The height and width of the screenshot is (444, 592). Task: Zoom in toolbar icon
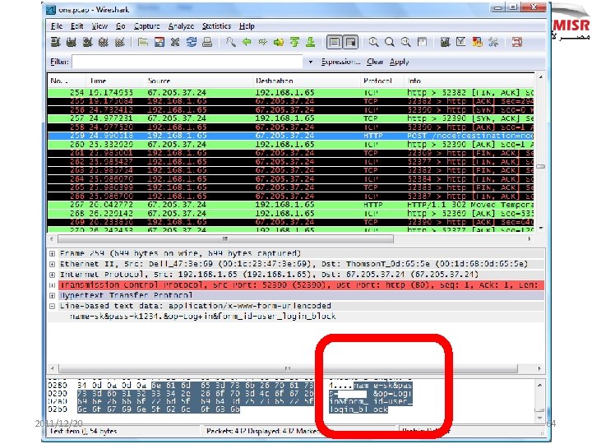click(374, 42)
